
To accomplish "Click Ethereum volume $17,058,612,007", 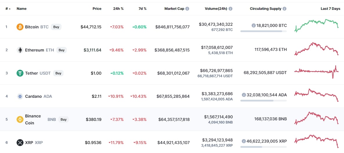I will point(217,47).
